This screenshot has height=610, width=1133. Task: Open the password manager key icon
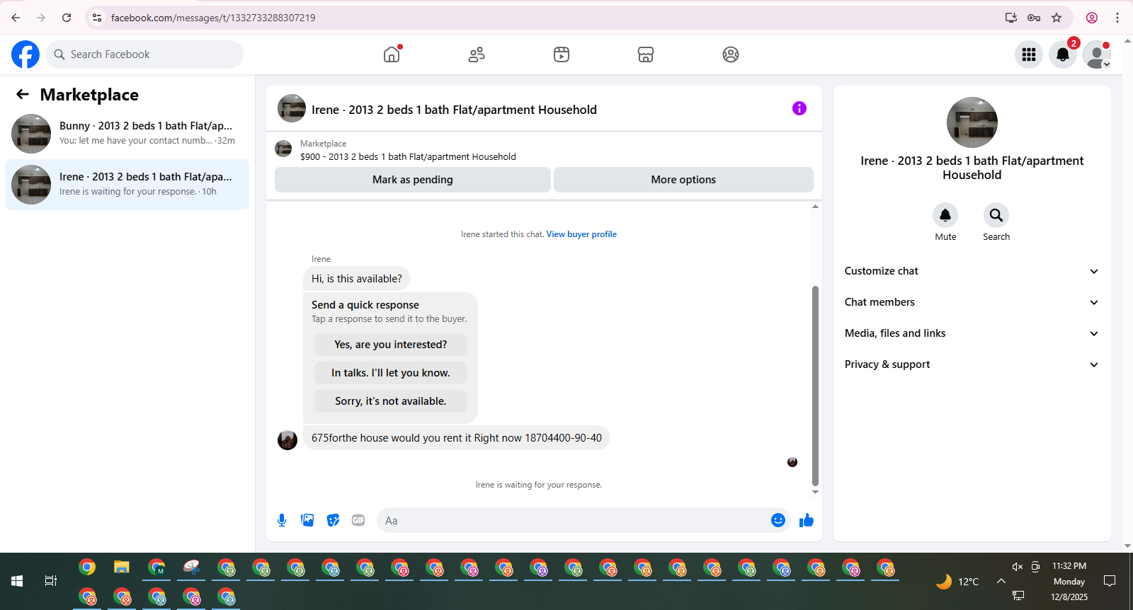point(1034,18)
